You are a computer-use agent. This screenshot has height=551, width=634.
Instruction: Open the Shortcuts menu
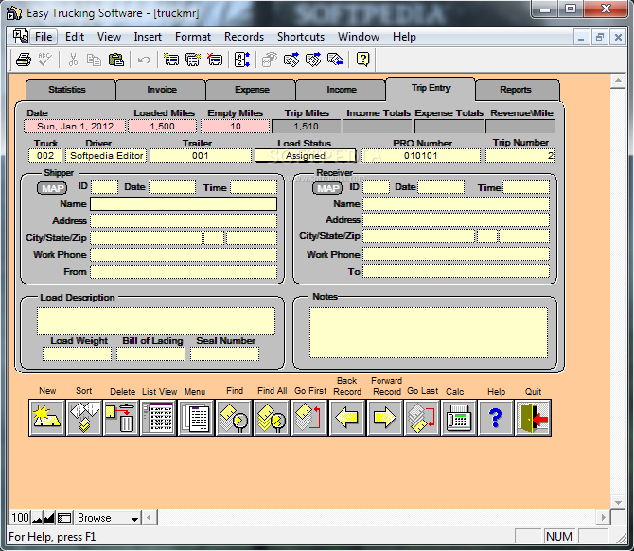300,37
